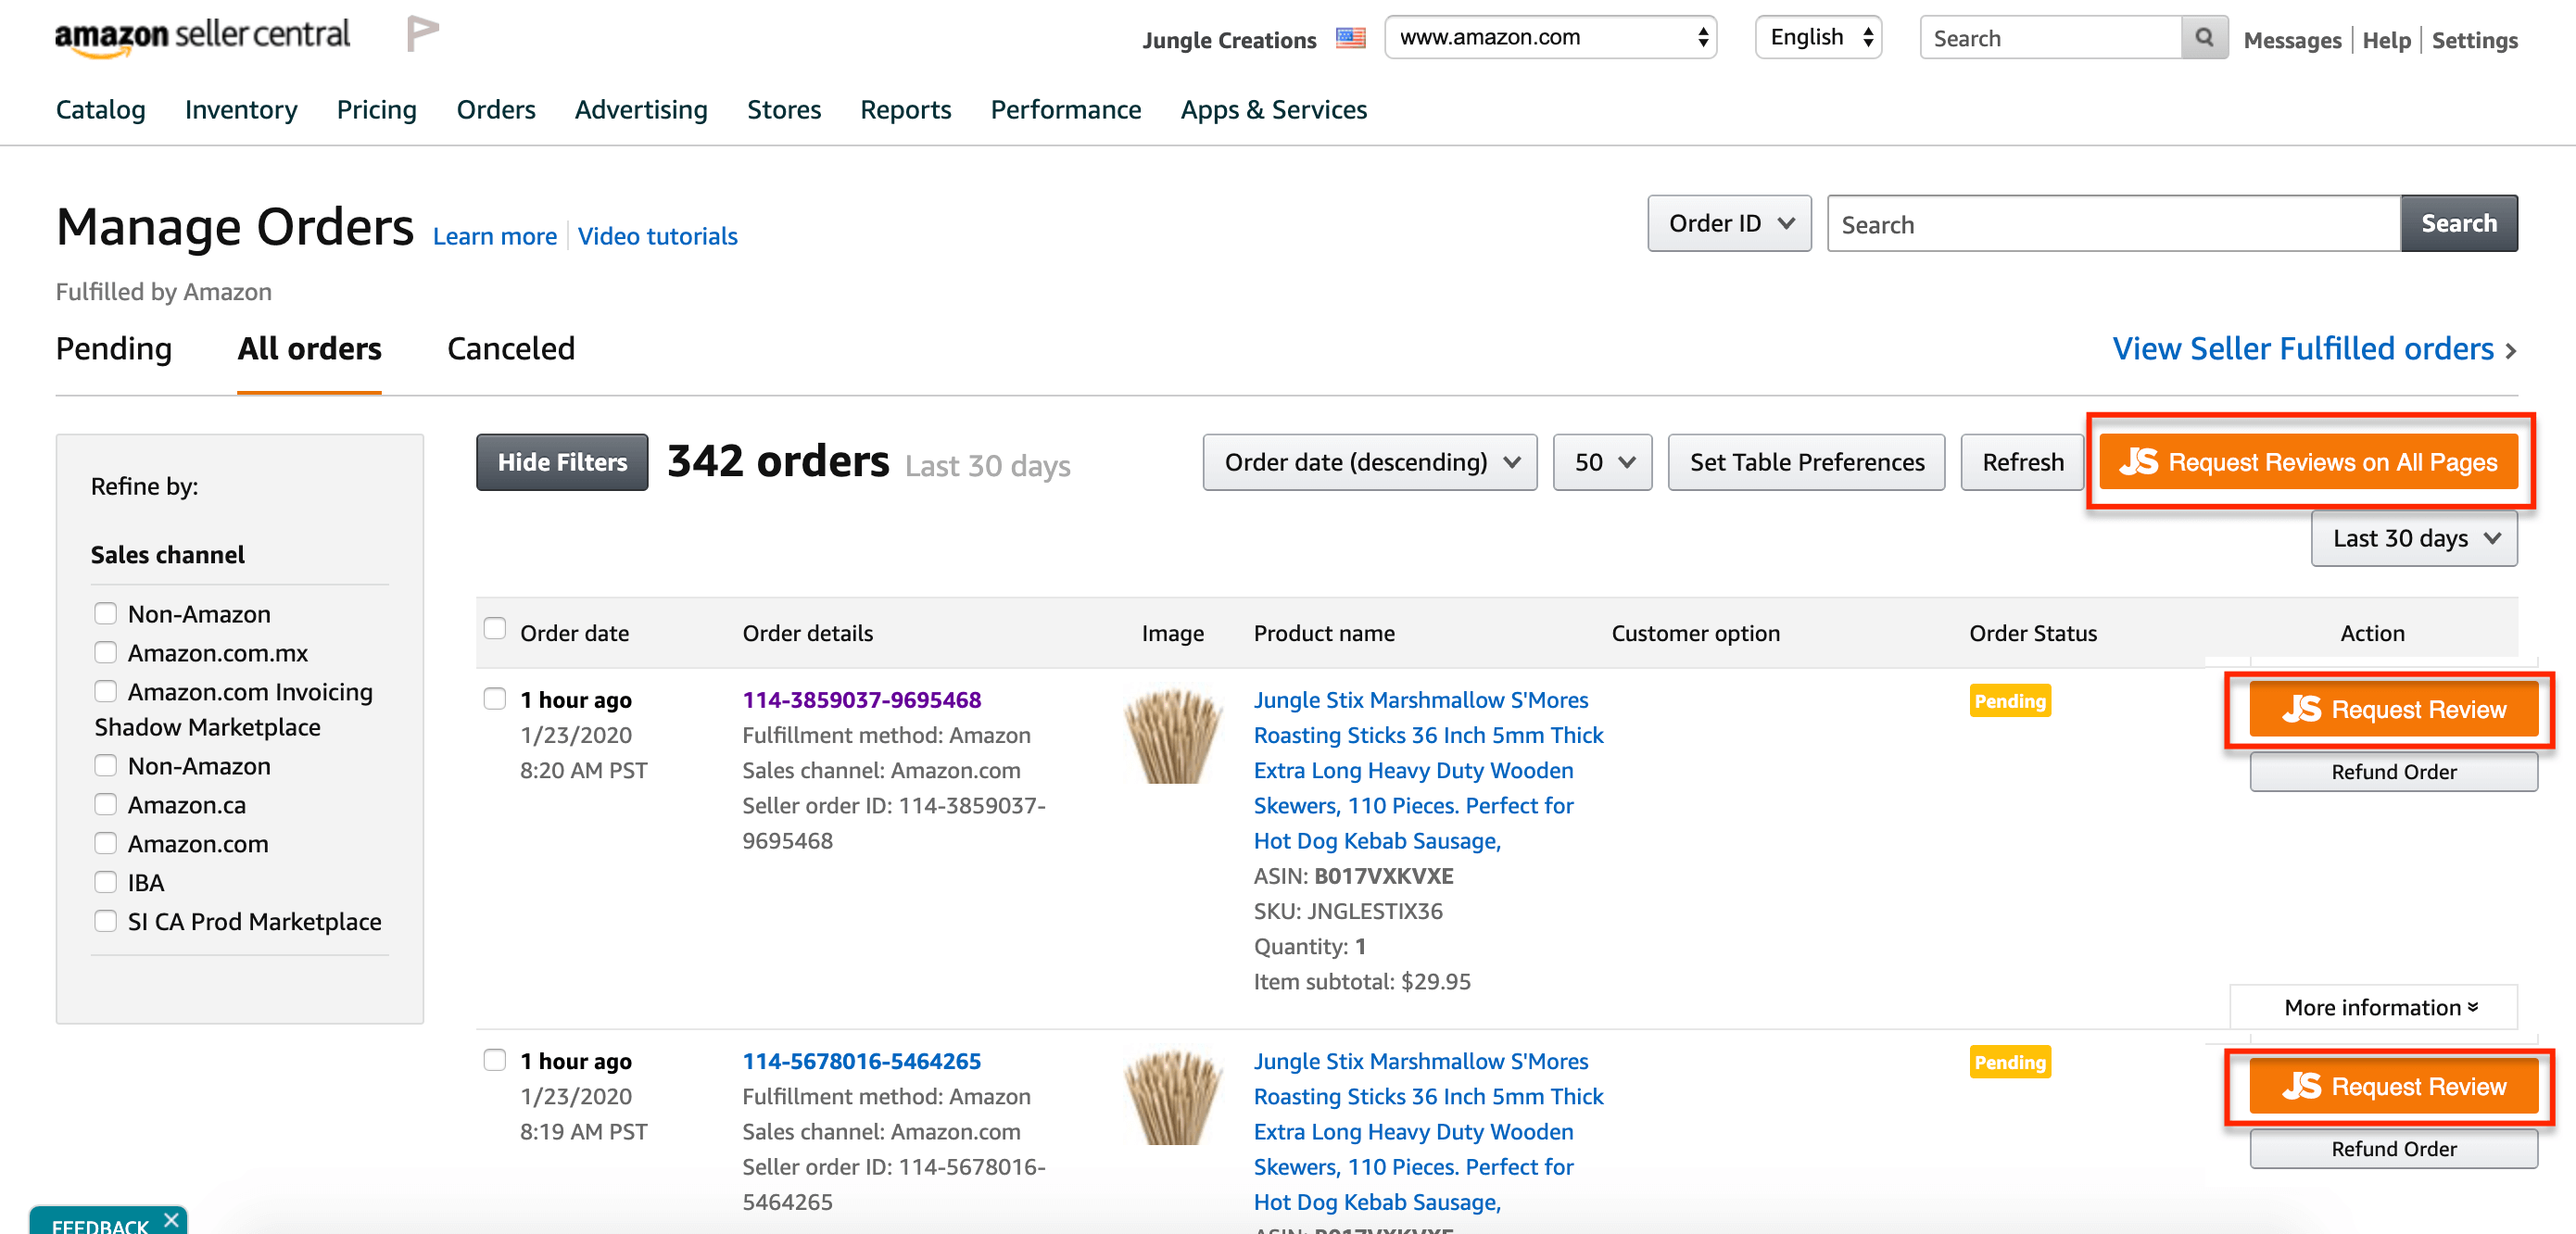This screenshot has height=1234, width=2576.
Task: Expand More information on the first order
Action: coord(2379,1007)
